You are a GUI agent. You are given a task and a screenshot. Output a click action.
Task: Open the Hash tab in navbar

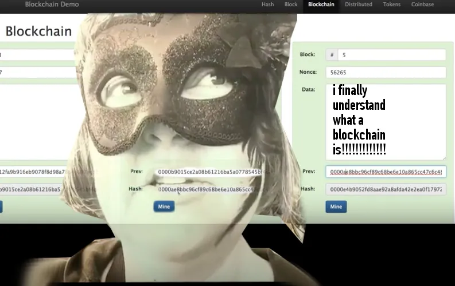pos(267,5)
